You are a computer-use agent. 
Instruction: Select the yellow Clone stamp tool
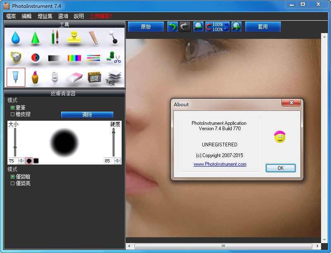[x=74, y=37]
